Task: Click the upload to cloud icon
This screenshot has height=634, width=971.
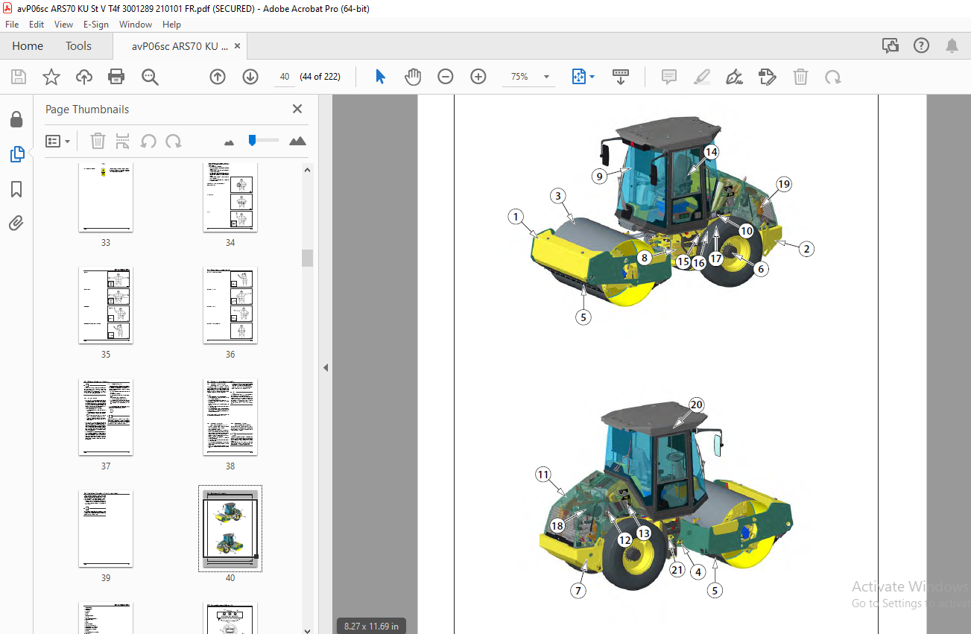Action: pyautogui.click(x=84, y=77)
